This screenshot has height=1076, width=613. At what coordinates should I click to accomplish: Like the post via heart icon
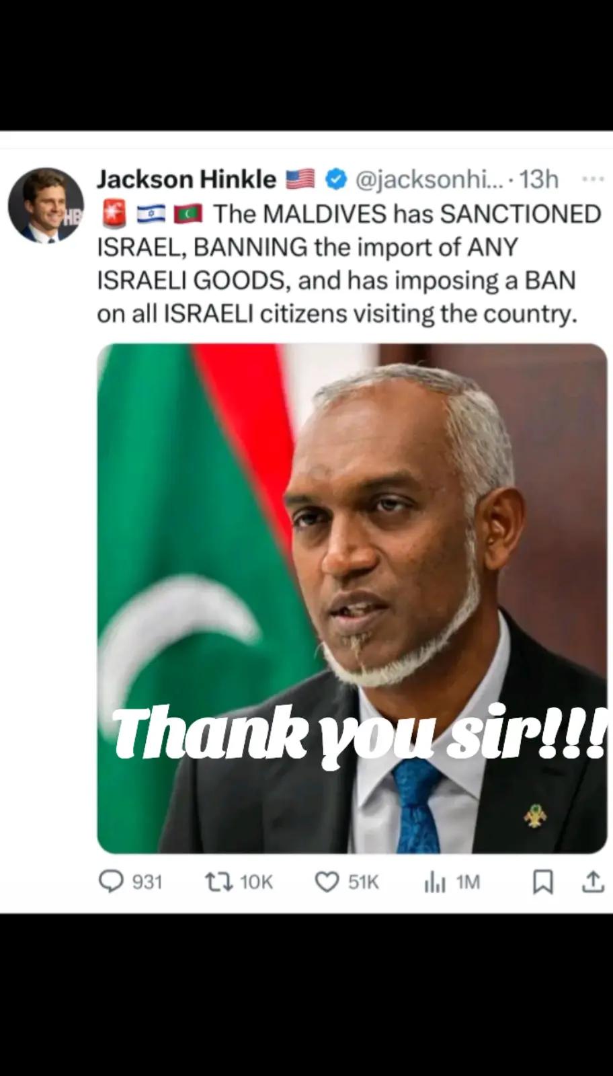(327, 882)
